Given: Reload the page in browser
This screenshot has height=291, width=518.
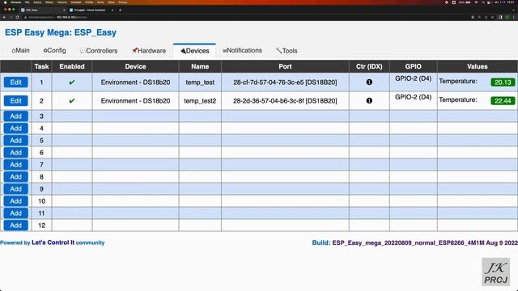Looking at the screenshot, I should coord(17,17).
